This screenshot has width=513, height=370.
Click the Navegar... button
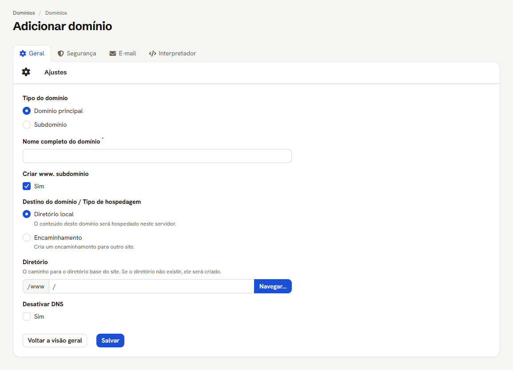[x=273, y=286]
